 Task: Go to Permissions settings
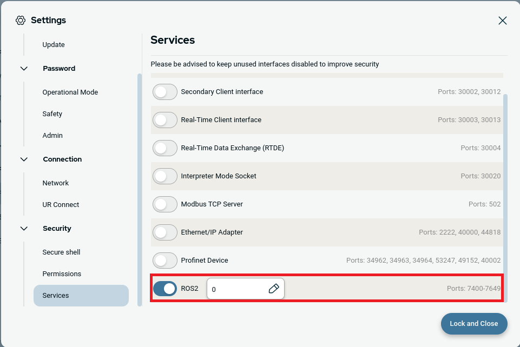[62, 274]
